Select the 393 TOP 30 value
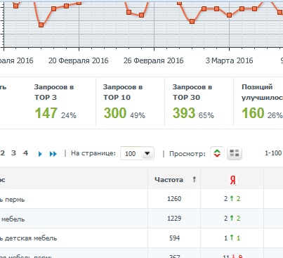Screen dimensions: 283x258 pyautogui.click(x=184, y=113)
